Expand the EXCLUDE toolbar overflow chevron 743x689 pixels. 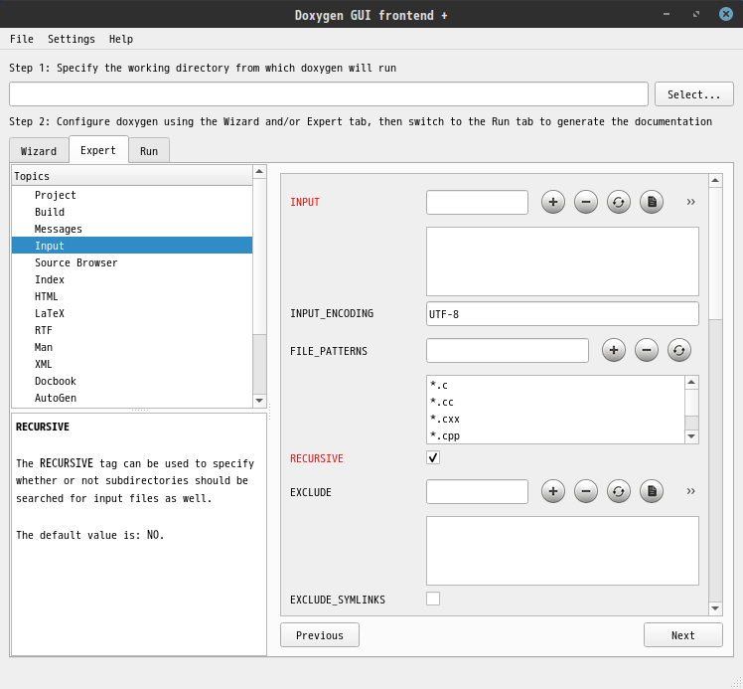coord(691,491)
